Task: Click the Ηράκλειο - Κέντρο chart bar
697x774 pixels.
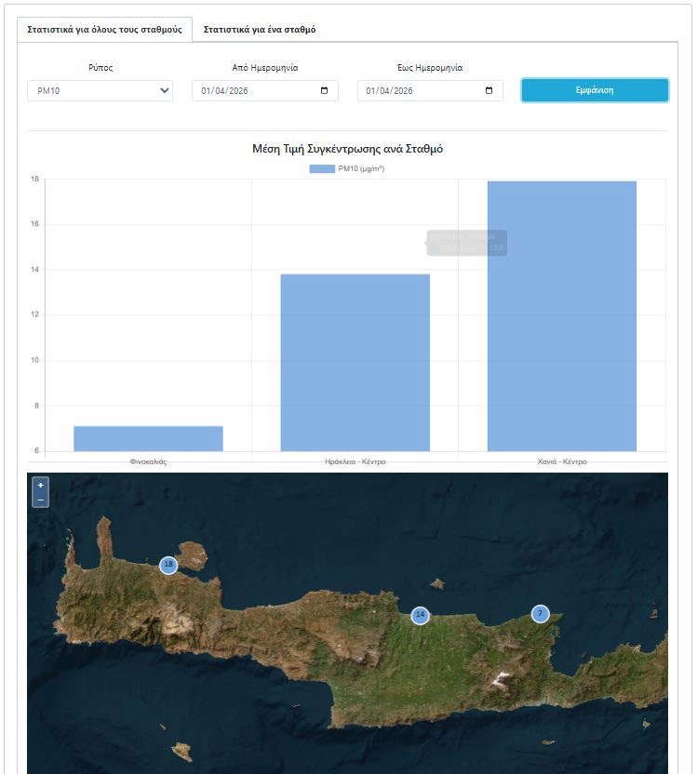Action: (355, 362)
